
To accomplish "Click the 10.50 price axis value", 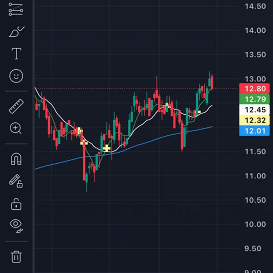I will [x=255, y=200].
